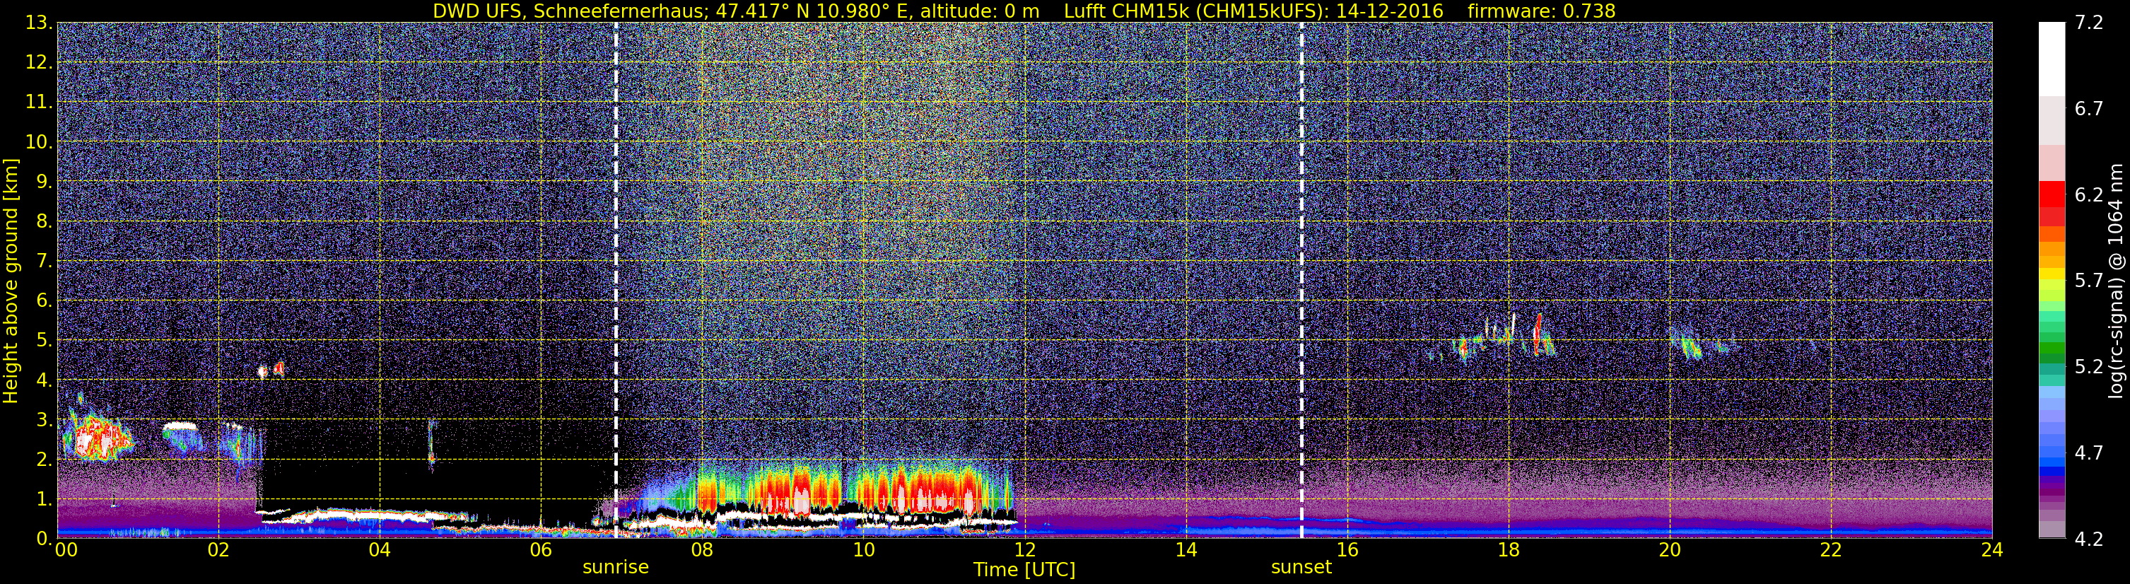Click the "16" tick on the time axis
Image resolution: width=2130 pixels, height=584 pixels.
1347,550
